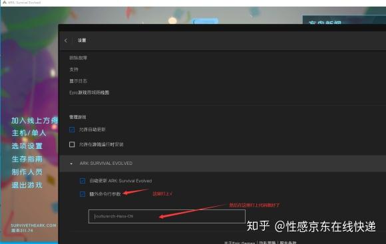This screenshot has height=244, width=386.
Task: Open Epic游戏商城路线图 roadmap link
Action: [x=89, y=92]
